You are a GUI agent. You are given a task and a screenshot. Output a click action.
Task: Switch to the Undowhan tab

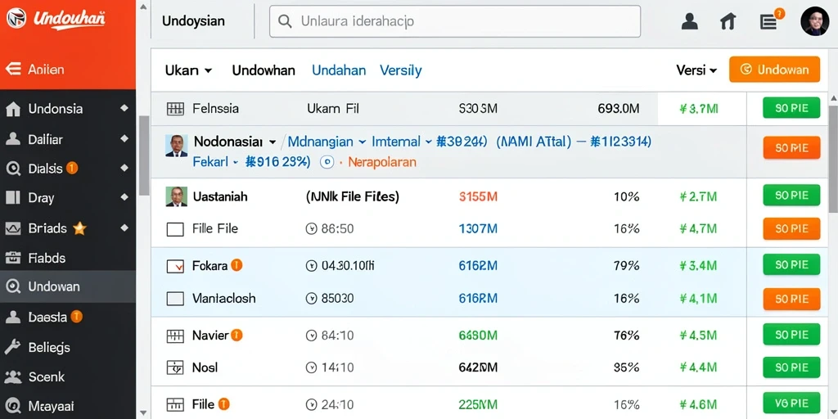coord(264,70)
